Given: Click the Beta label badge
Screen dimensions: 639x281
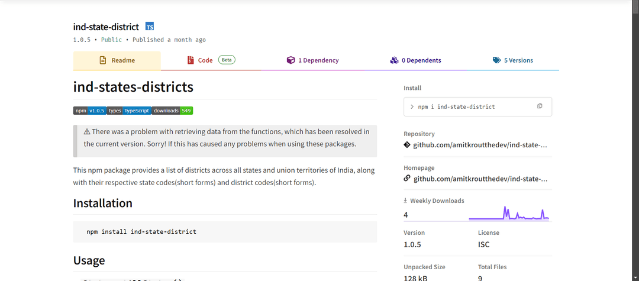Looking at the screenshot, I should coord(227,60).
